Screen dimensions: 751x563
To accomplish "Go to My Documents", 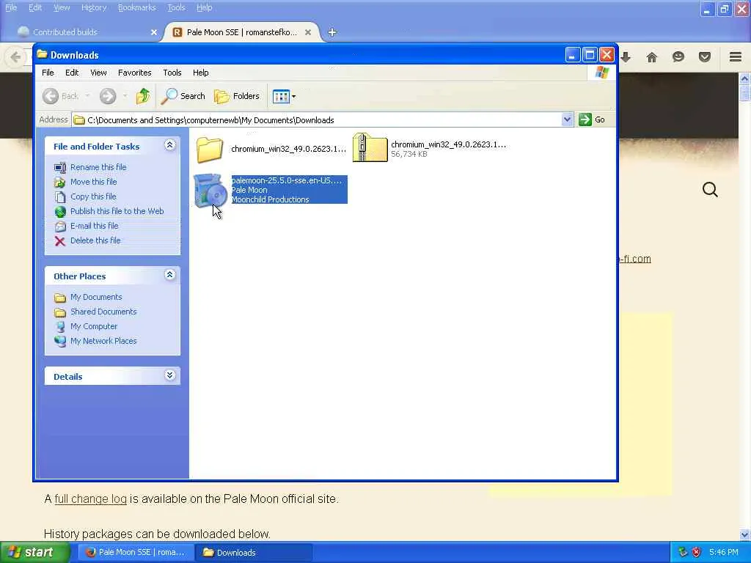I will (96, 298).
